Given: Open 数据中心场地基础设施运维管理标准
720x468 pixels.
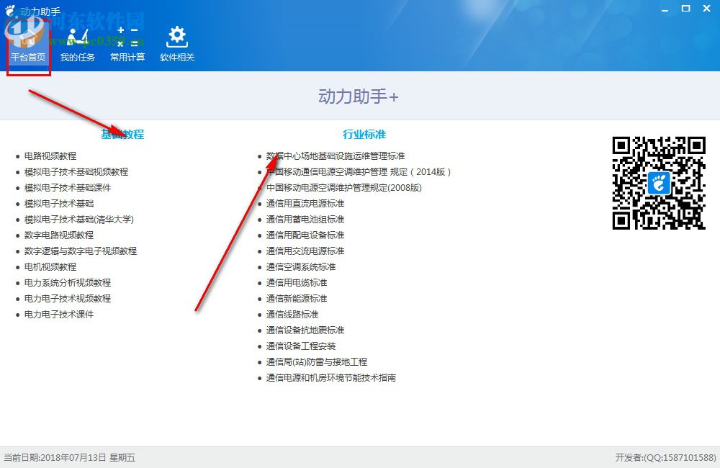Looking at the screenshot, I should [335, 156].
